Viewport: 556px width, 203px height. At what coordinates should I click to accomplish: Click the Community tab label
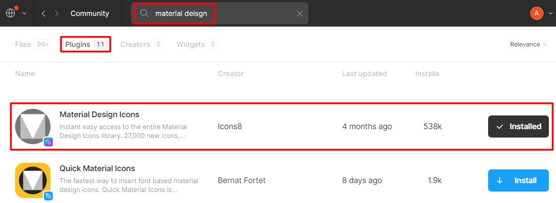pyautogui.click(x=90, y=13)
